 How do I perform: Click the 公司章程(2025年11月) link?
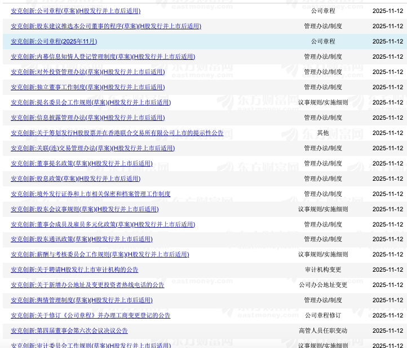pyautogui.click(x=54, y=41)
